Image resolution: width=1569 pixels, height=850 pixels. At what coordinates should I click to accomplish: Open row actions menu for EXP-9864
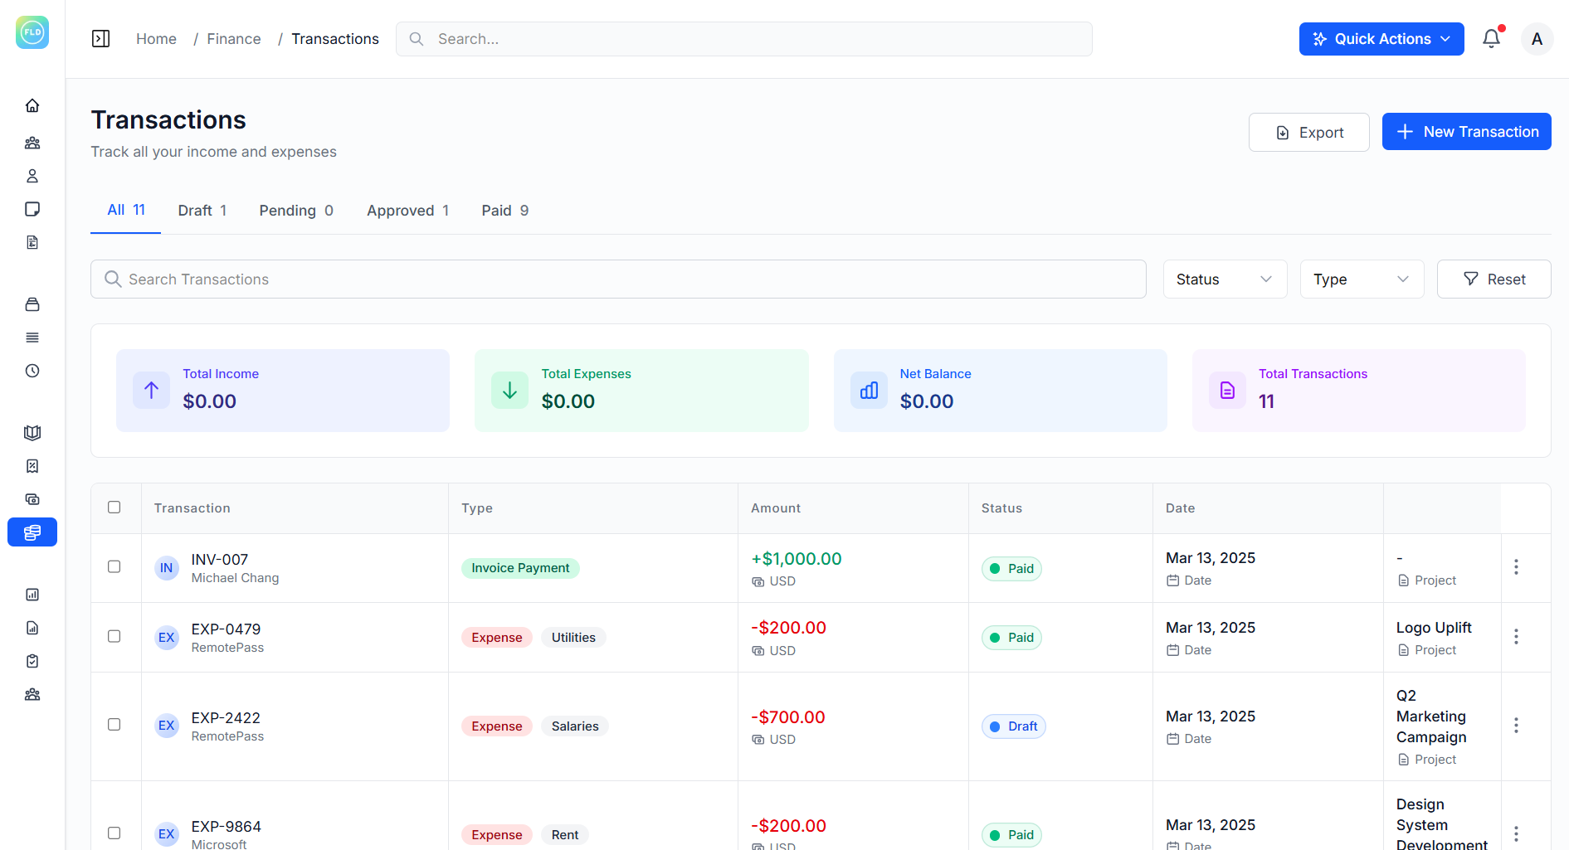pyautogui.click(x=1516, y=834)
